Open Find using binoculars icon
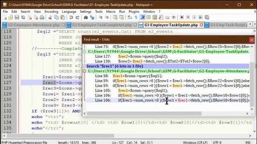The height and width of the screenshot is (144, 257). (x=86, y=18)
